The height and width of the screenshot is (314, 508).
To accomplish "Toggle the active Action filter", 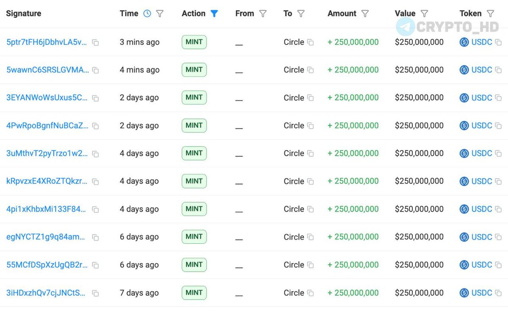I will [x=214, y=14].
